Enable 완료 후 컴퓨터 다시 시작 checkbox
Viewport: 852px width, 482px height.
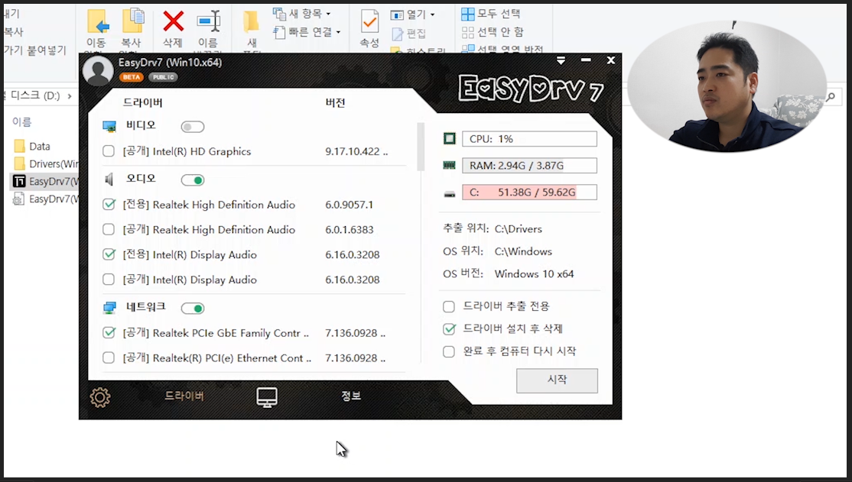click(449, 351)
